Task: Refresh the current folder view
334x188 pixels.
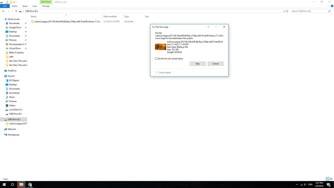Action: [x=287, y=11]
